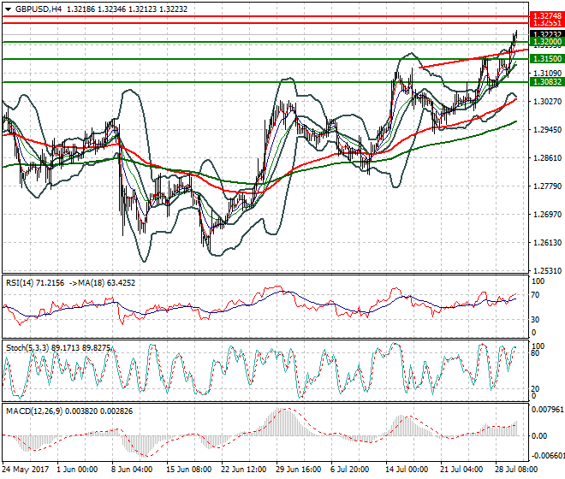Viewport: 565px width, 479px height.
Task: Click the 1.25310 price scale value
Action: pyautogui.click(x=547, y=271)
